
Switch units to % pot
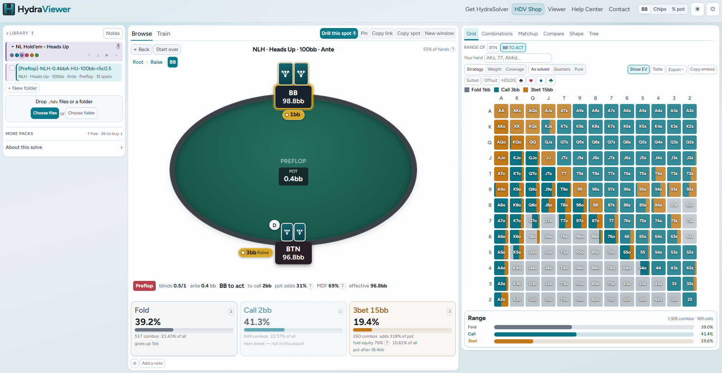[x=678, y=9]
